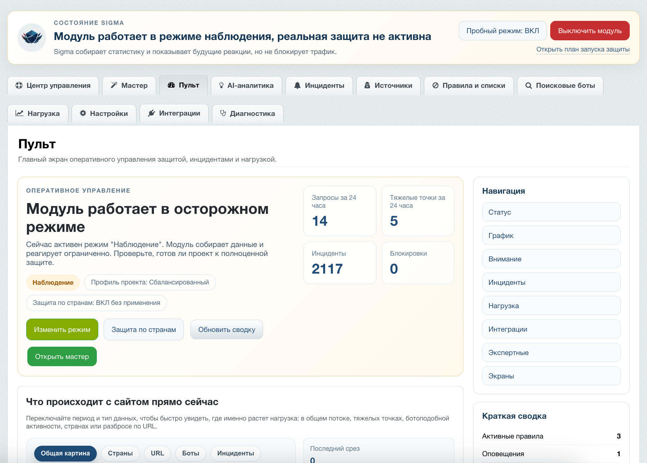Switch to the Поисковые боты tab
Image resolution: width=647 pixels, height=463 pixels.
tap(560, 85)
